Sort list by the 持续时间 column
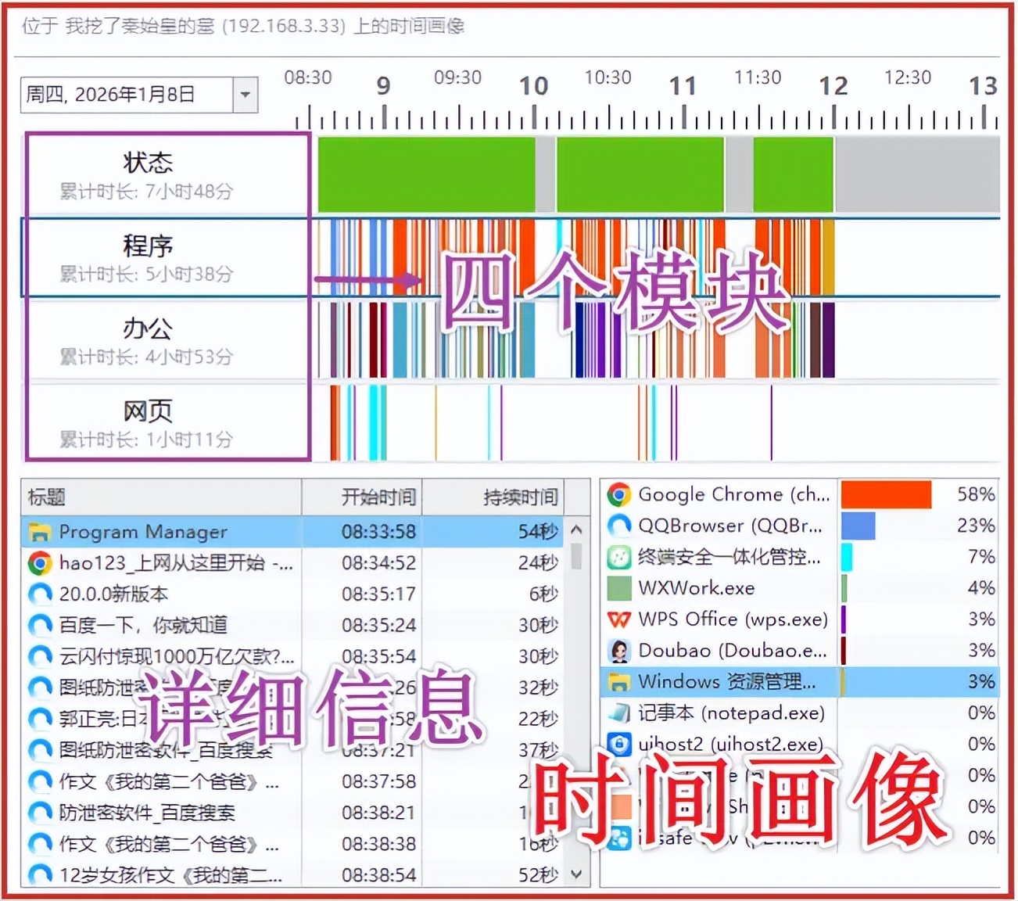The width and height of the screenshot is (1018, 901). [521, 497]
